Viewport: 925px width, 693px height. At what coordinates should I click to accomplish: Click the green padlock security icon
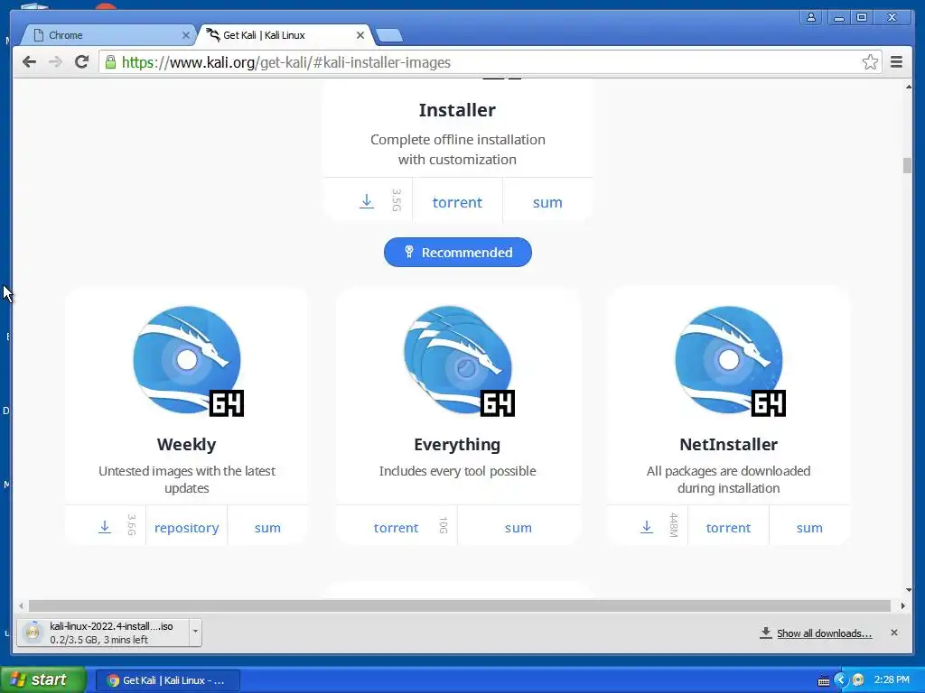[x=110, y=62]
